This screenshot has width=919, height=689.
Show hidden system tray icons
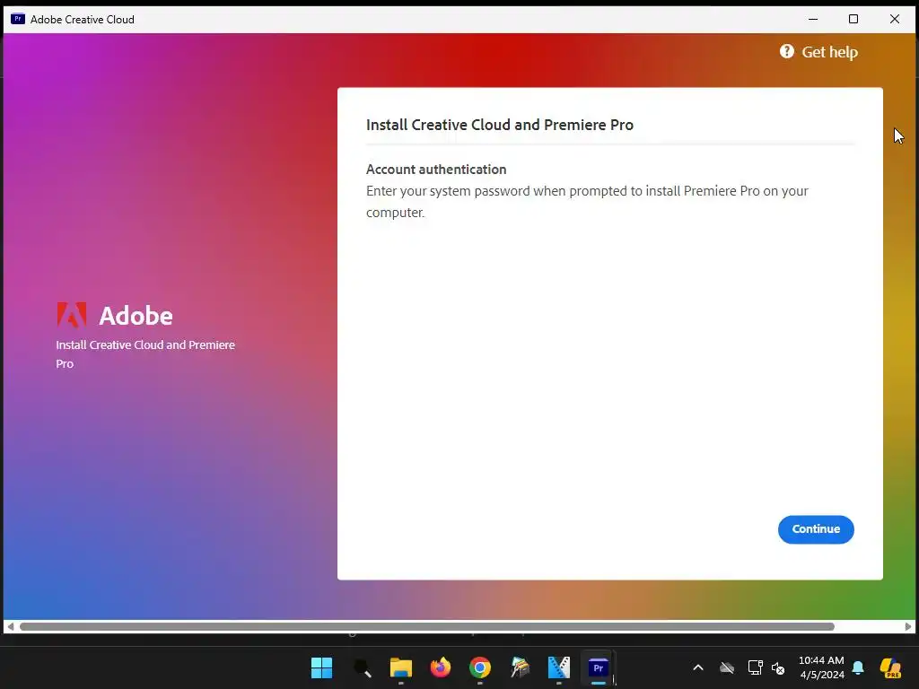pyautogui.click(x=698, y=667)
